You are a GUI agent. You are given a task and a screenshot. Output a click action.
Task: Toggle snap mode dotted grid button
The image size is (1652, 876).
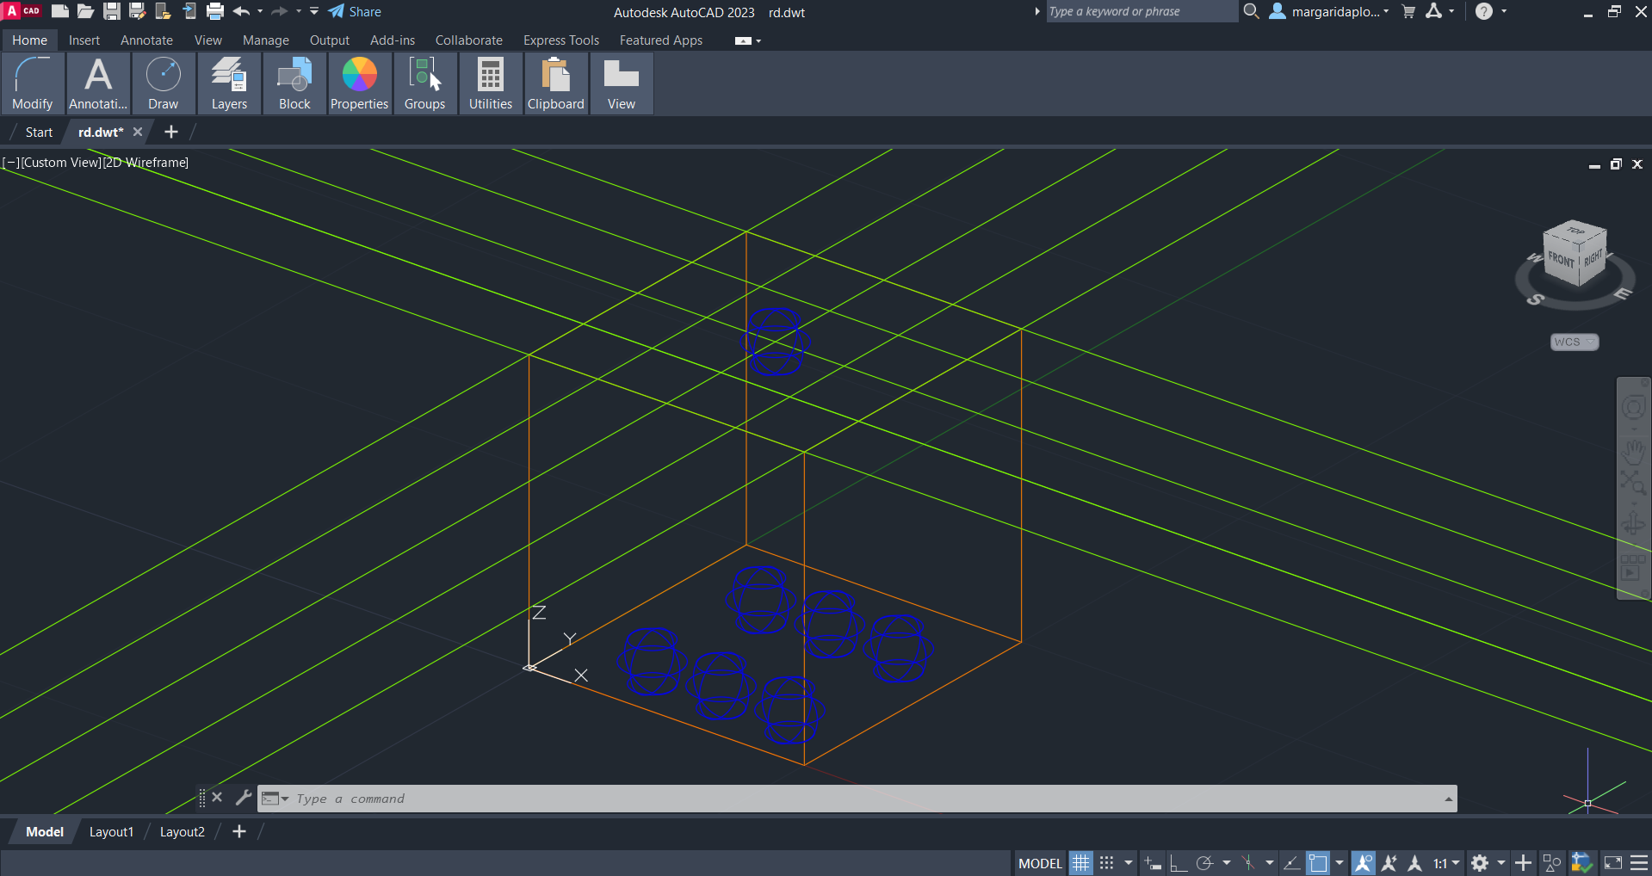pos(1107,863)
